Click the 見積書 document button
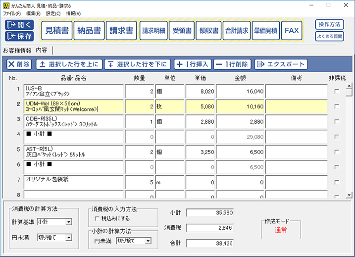This screenshot has width=355, height=257. pyautogui.click(x=56, y=30)
